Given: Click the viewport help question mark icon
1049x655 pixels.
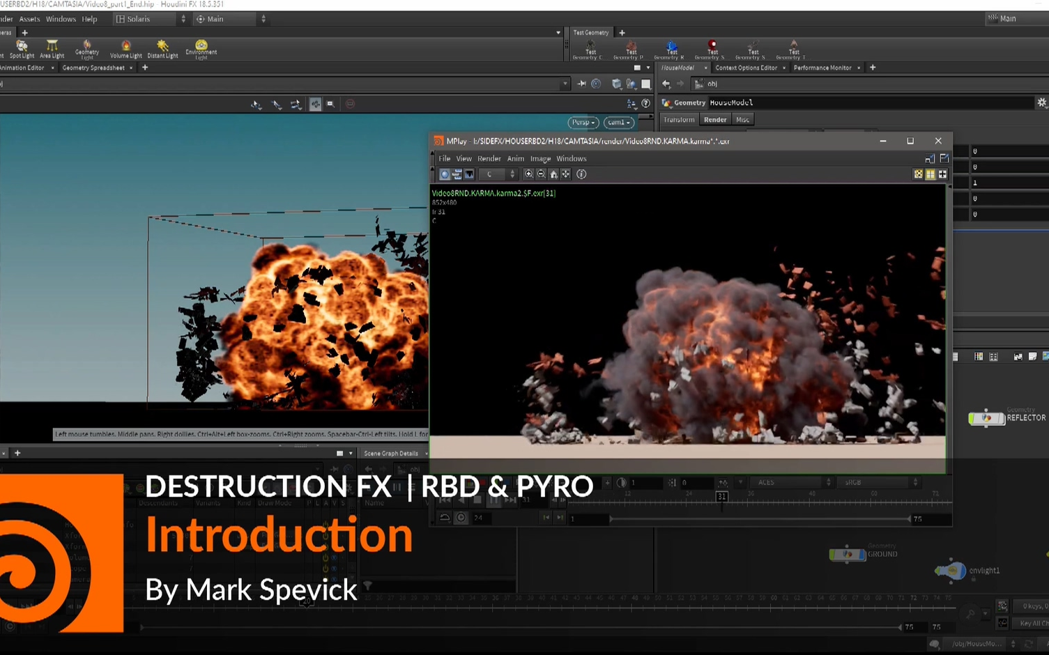Looking at the screenshot, I should point(645,103).
